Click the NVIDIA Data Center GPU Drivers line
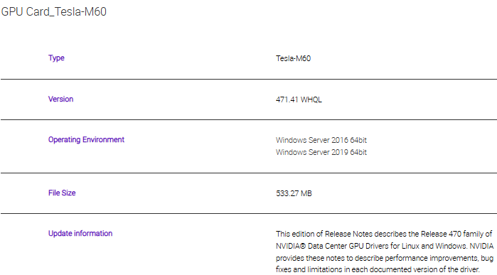 point(385,246)
